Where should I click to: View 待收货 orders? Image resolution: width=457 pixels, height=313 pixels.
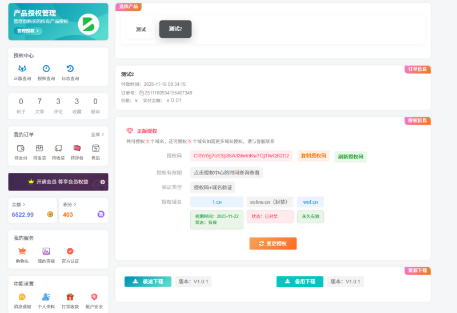point(58,152)
